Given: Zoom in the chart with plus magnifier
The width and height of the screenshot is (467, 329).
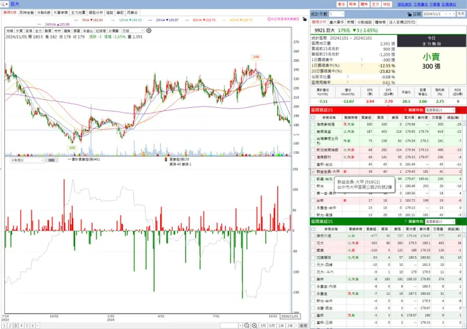Looking at the screenshot, I should [254, 325].
